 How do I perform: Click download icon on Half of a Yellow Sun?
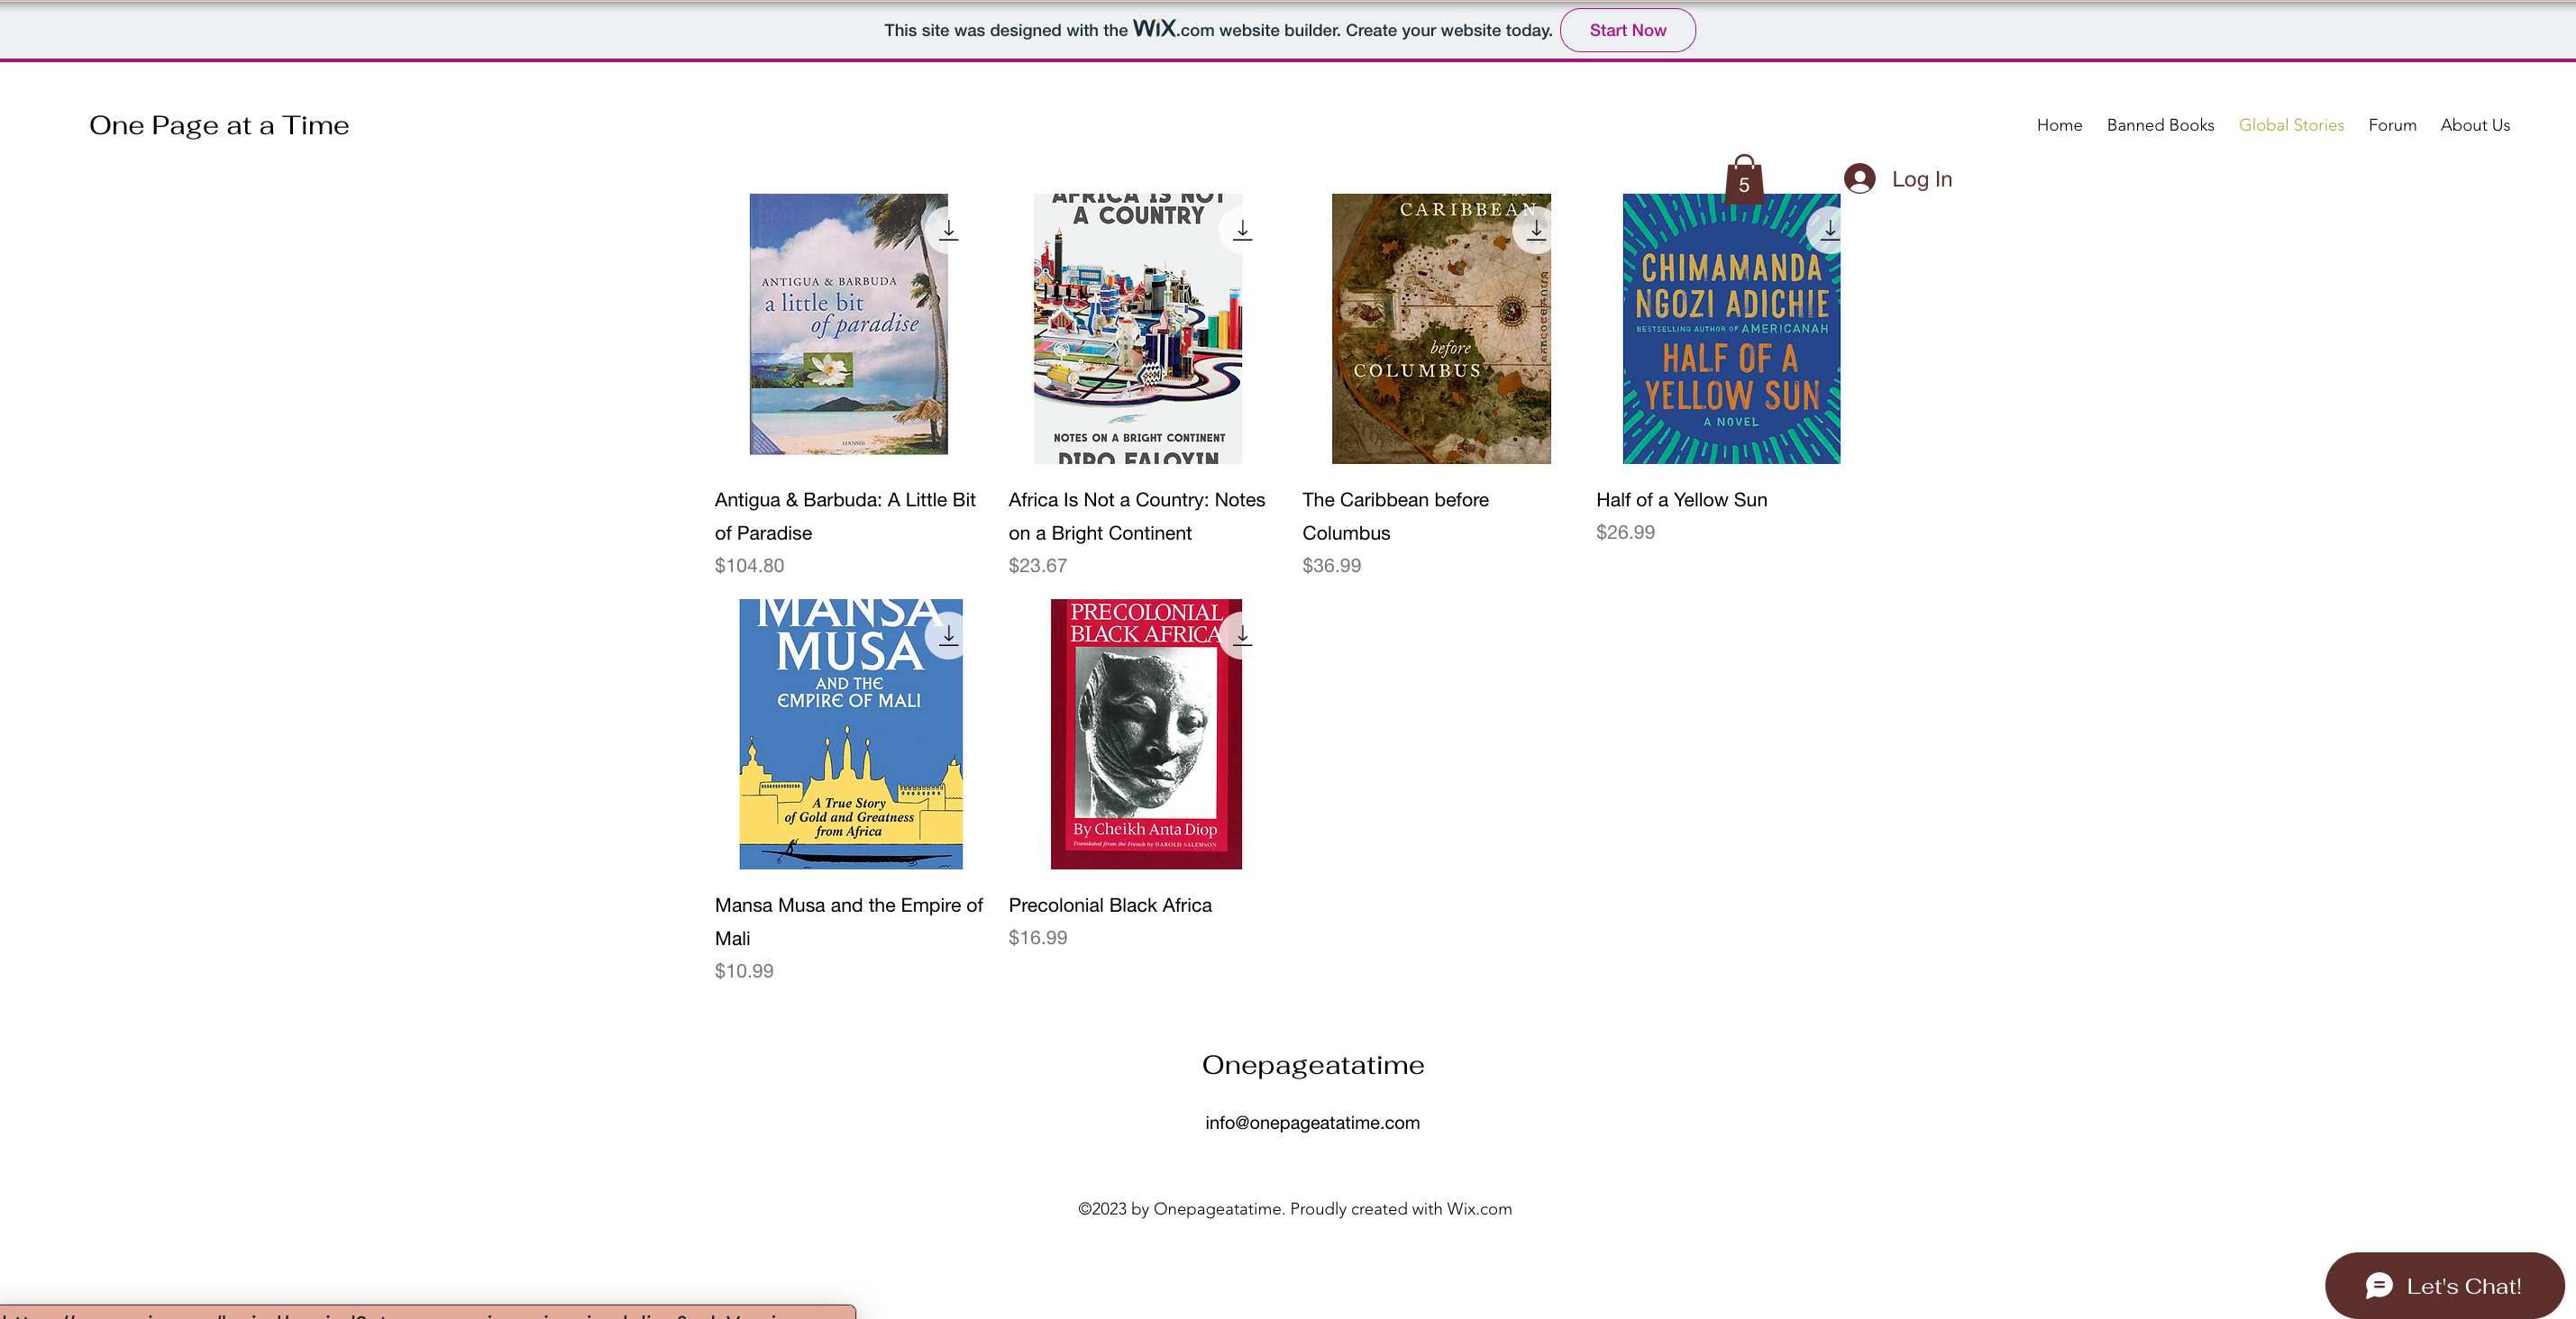[1829, 230]
